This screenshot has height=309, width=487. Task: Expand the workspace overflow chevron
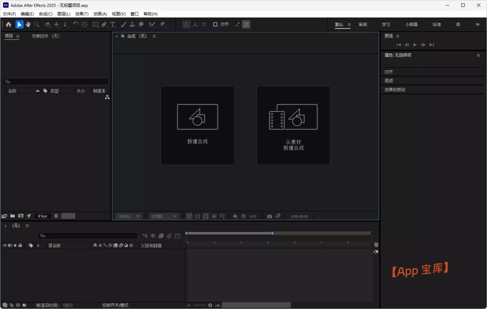[477, 24]
